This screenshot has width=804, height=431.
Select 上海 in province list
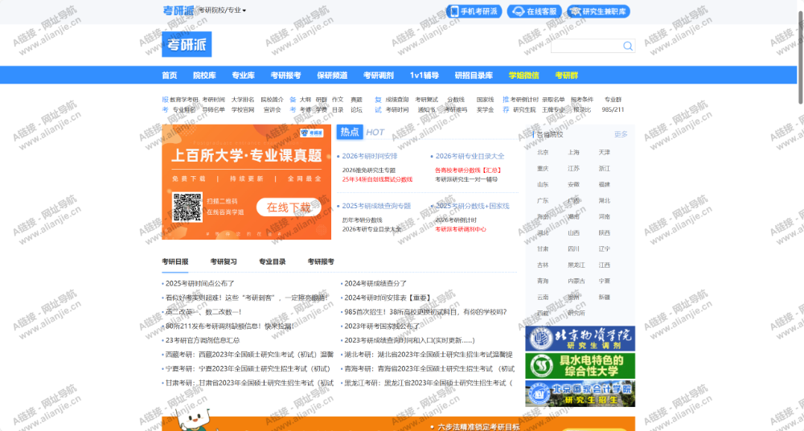point(574,153)
